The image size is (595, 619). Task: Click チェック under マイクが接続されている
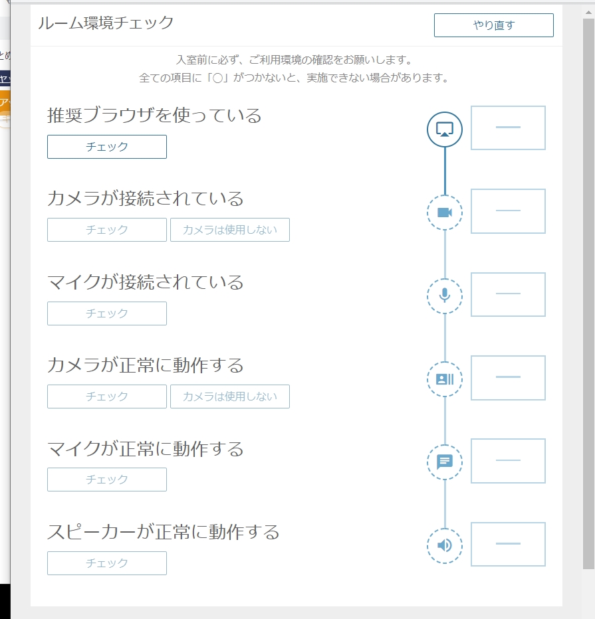pyautogui.click(x=106, y=313)
